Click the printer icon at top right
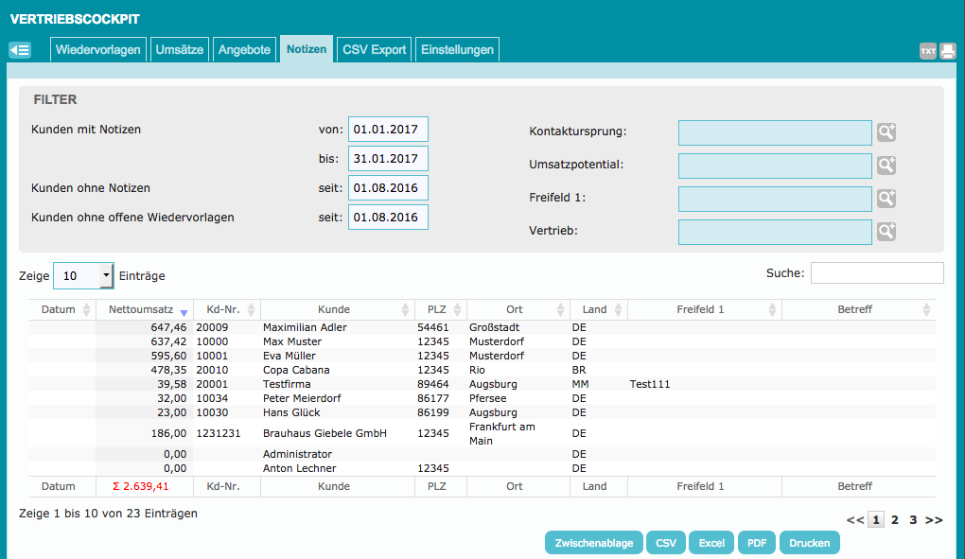The image size is (965, 559). (x=947, y=51)
